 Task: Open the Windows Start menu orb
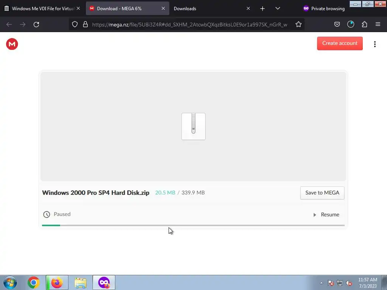pyautogui.click(x=10, y=282)
